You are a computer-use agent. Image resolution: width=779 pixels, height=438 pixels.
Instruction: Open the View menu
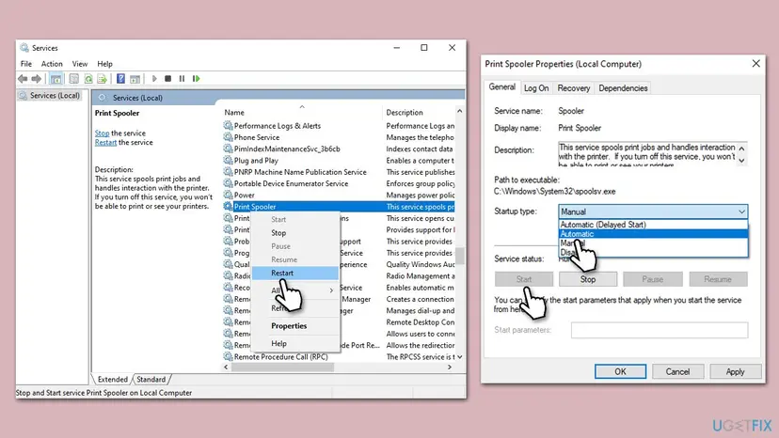pyautogui.click(x=79, y=64)
